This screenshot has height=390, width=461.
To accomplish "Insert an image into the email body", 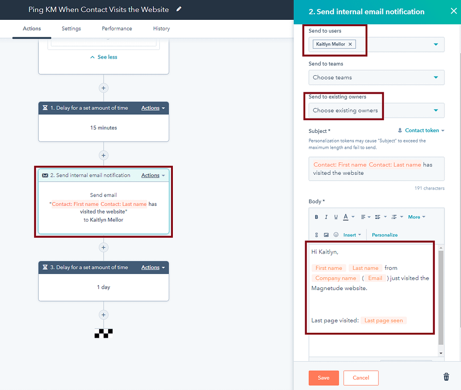I will pyautogui.click(x=326, y=235).
